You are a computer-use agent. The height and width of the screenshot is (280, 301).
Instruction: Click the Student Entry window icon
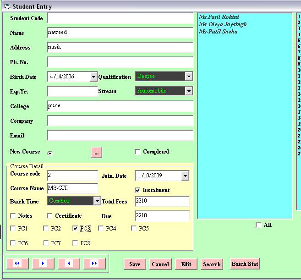(x=7, y=6)
